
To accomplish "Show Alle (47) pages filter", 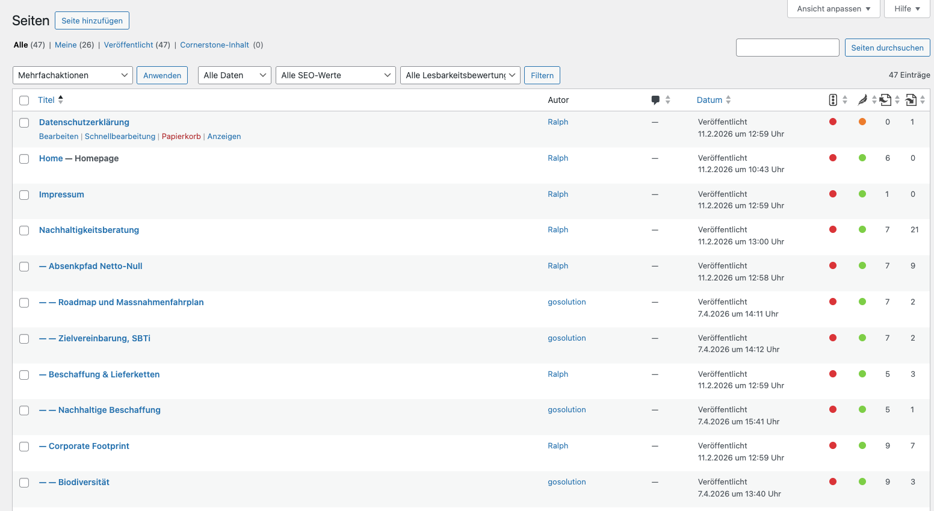I will click(29, 45).
